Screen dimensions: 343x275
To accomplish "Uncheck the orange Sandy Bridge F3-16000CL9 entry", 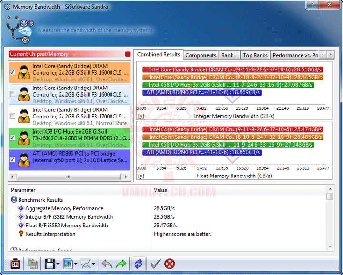I will [x=12, y=72].
